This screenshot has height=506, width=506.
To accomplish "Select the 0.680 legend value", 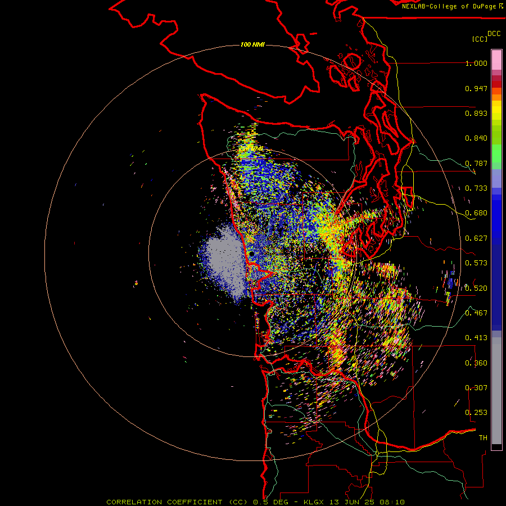I will (x=476, y=213).
